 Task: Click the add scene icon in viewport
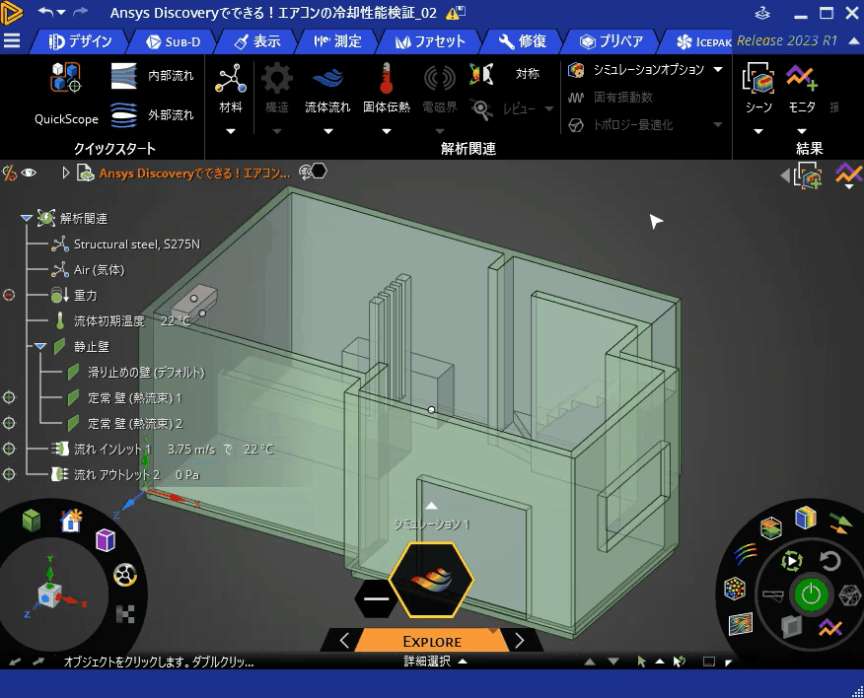click(808, 176)
